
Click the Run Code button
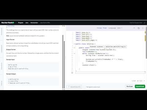(x=130, y=86)
